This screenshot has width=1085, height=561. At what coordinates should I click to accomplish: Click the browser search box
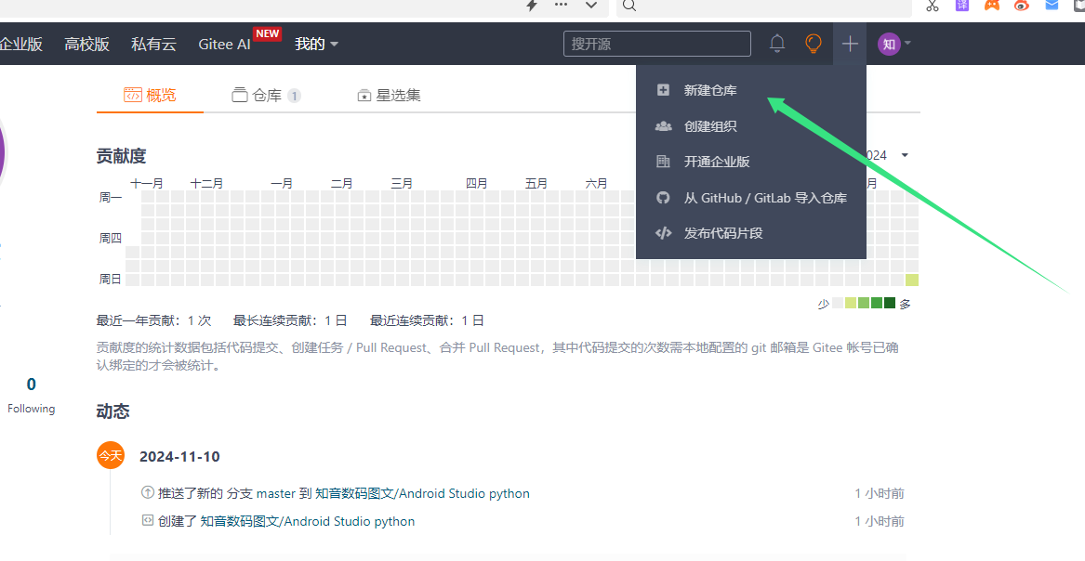[764, 7]
